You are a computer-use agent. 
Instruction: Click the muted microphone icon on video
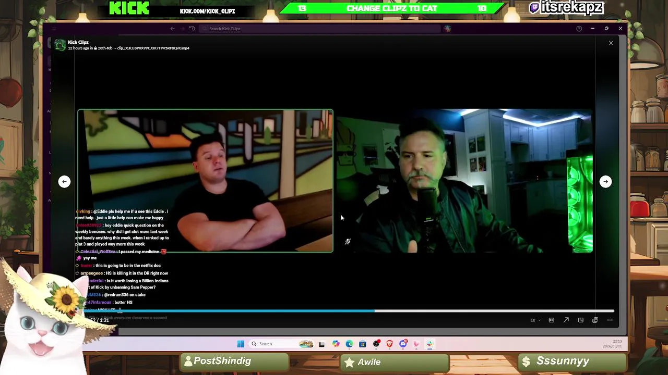click(x=348, y=242)
